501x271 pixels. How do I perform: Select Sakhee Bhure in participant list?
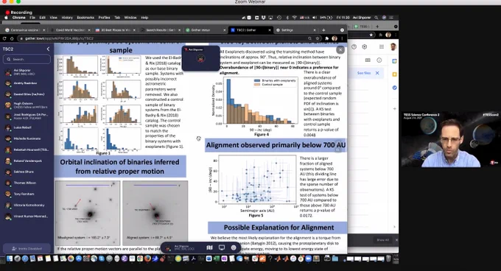(27, 172)
